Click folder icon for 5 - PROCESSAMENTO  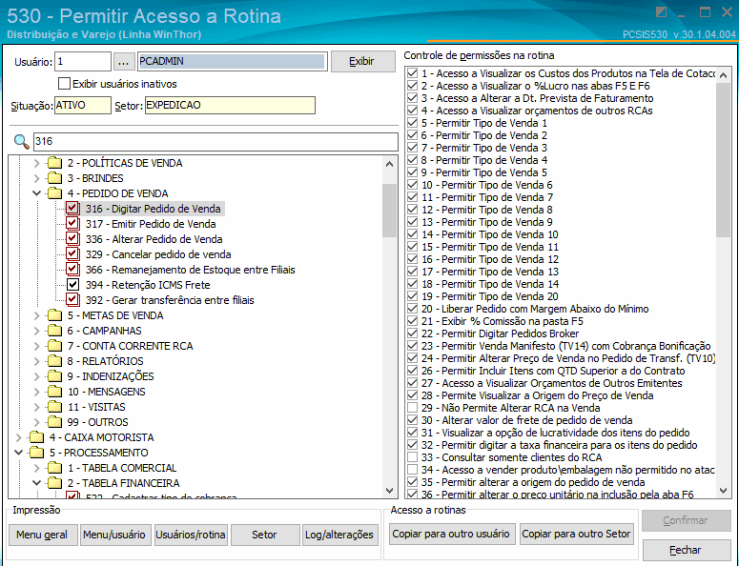(x=37, y=453)
